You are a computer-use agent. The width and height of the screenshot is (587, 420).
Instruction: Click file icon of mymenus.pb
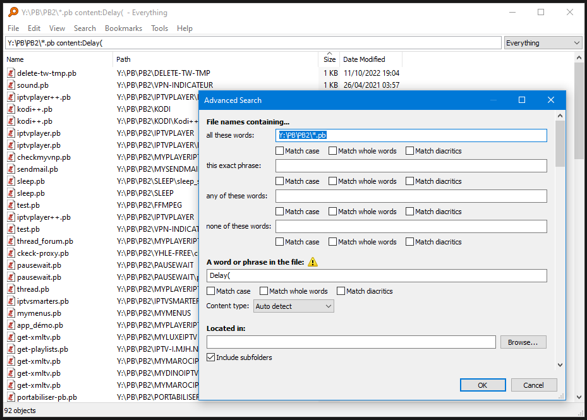[x=11, y=313]
